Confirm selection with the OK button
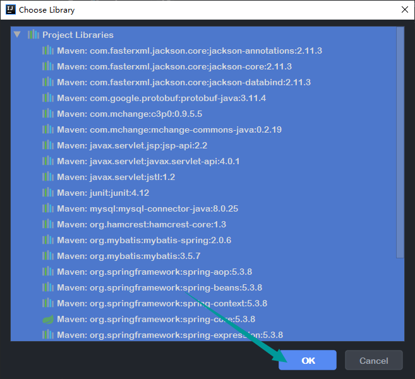Screen dimensions: 415x379 tap(308, 360)
